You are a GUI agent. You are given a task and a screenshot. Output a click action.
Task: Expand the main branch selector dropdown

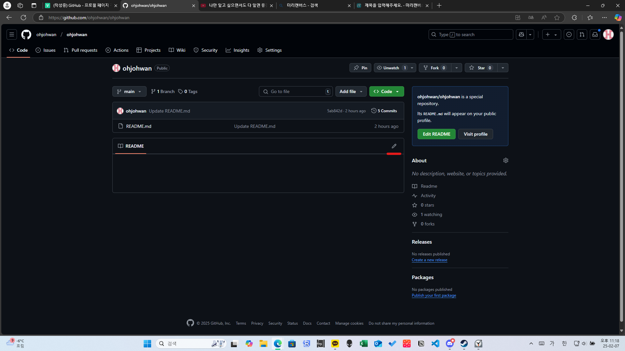coord(129,91)
